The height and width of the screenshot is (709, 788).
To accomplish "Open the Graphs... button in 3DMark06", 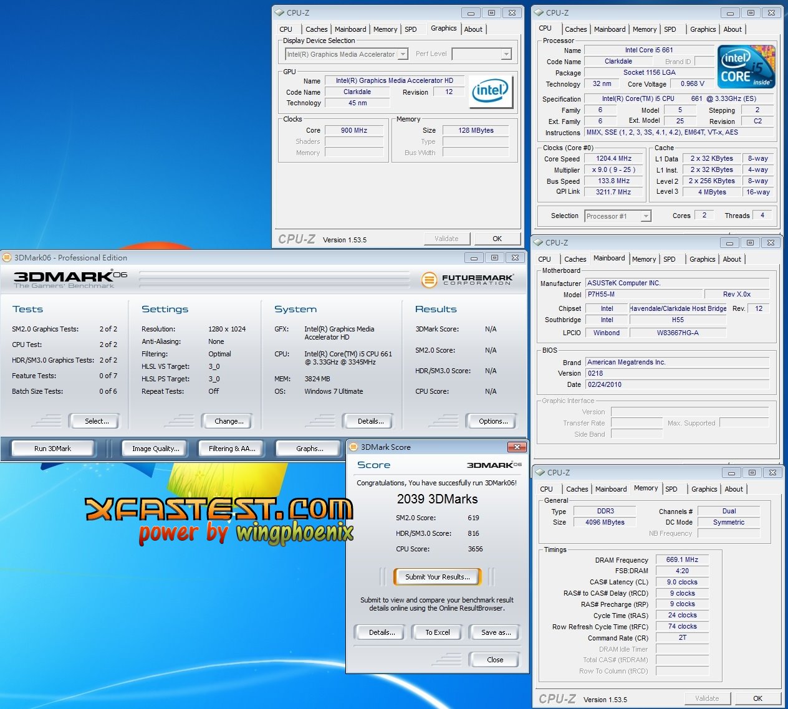I will pyautogui.click(x=310, y=449).
